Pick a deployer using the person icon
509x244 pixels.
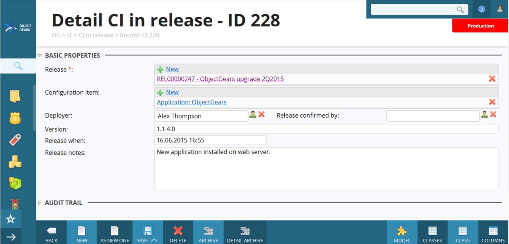pos(253,114)
